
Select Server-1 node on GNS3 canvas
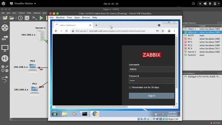[x=41, y=35]
